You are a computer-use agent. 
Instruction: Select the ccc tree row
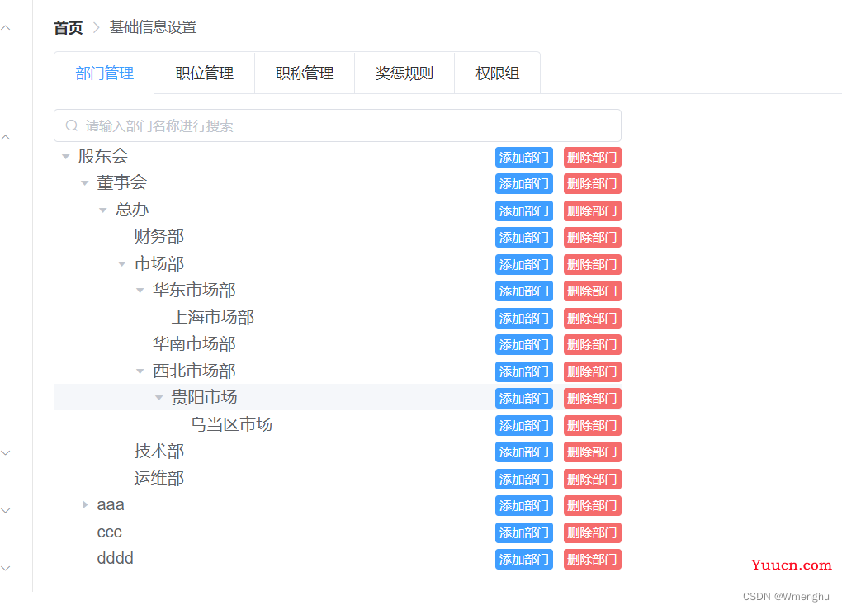tap(338, 532)
